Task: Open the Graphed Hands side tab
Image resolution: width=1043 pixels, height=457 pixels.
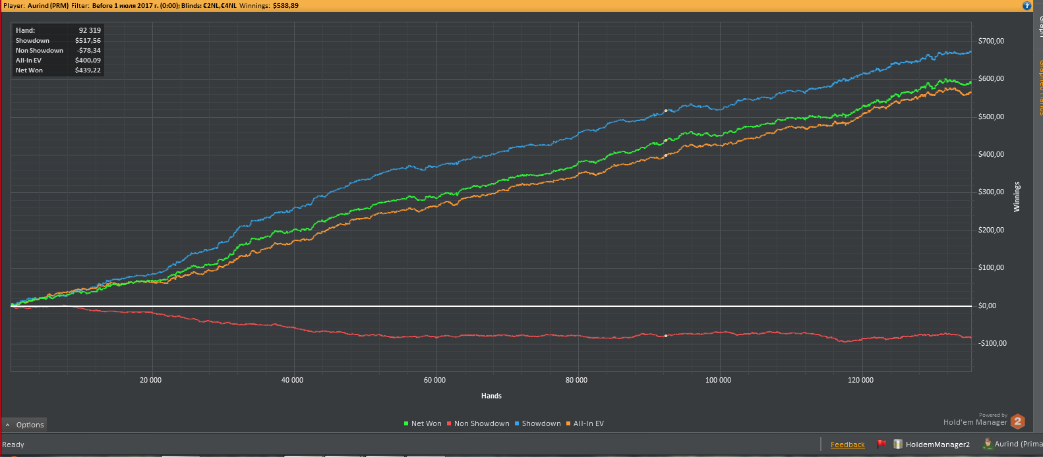Action: (x=1039, y=87)
